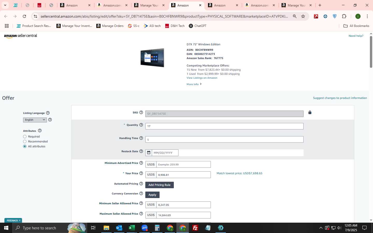Open the ChatGPT bookmark
Viewport: 373px width, 233px height.
coord(198,26)
